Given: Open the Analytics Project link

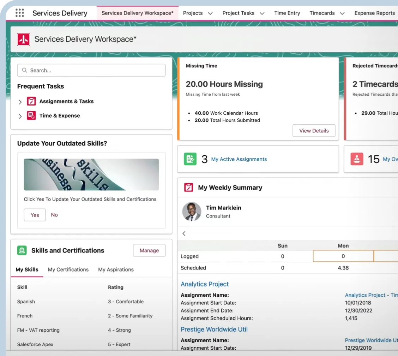Looking at the screenshot, I should (x=205, y=284).
